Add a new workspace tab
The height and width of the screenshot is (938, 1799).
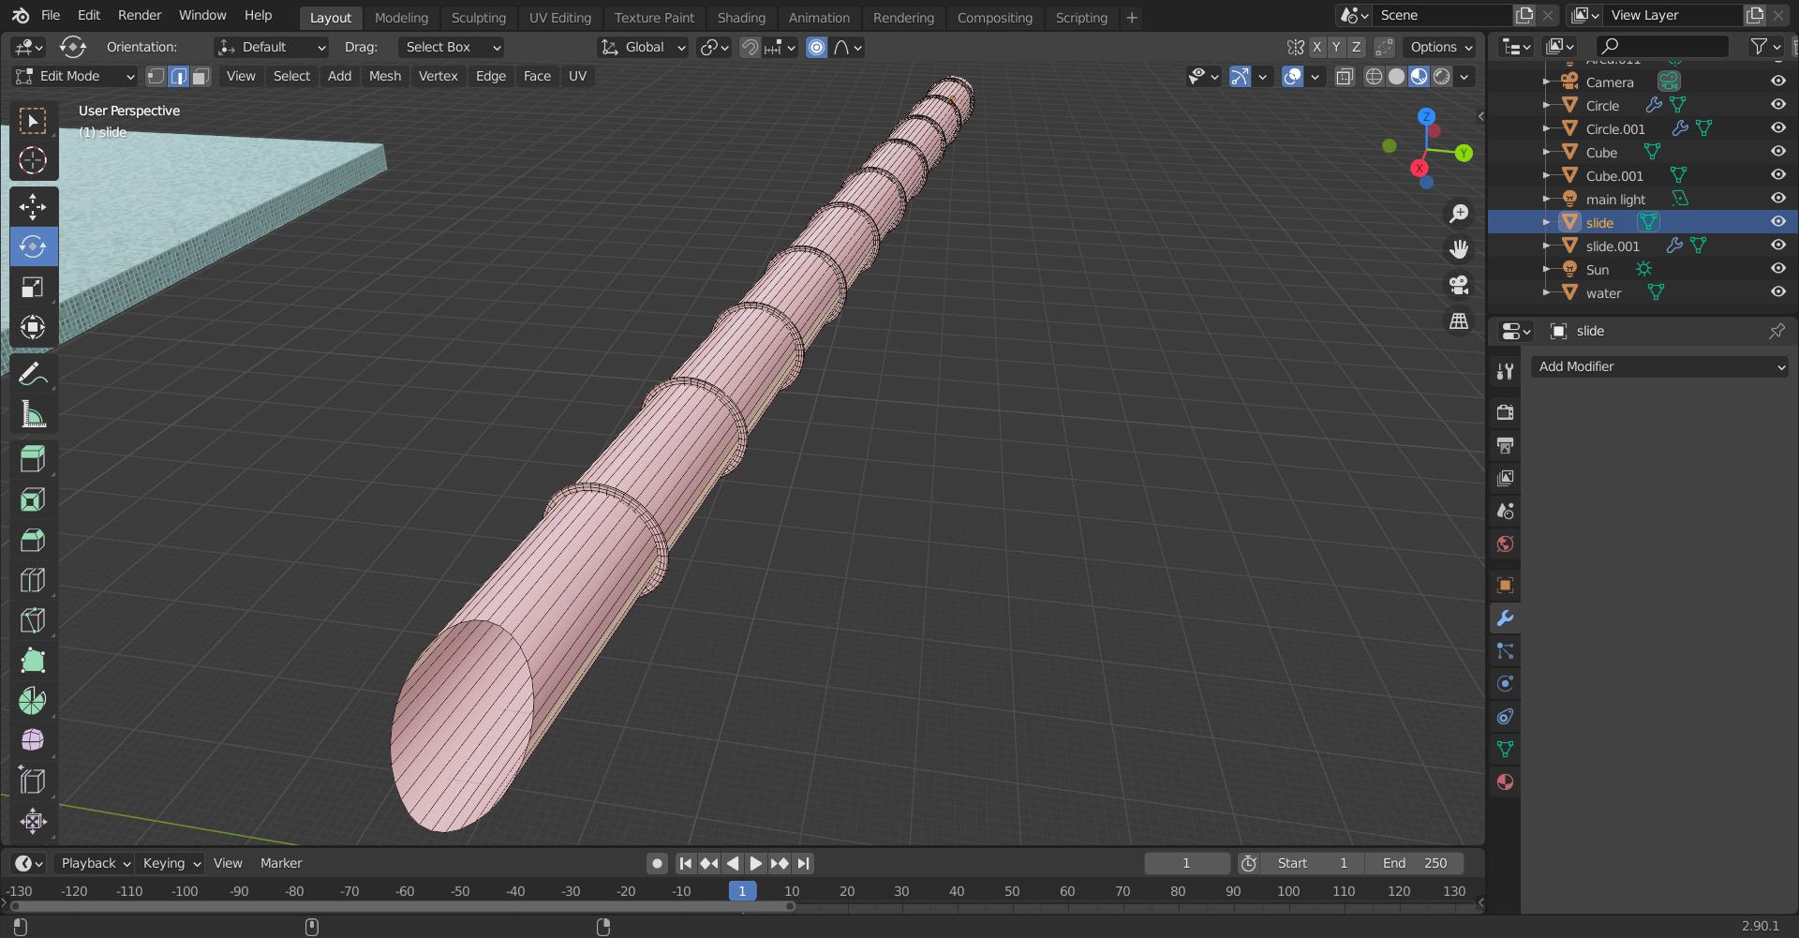coord(1131,18)
